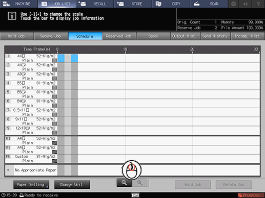Viewport: 265px width, 198px height.
Task: Click the clock icon showing 15:39
Action: [4, 195]
